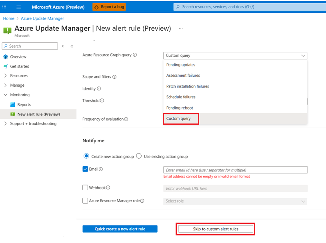Viewport: 326px width, 243px height.
Task: Click the ellipsis more options next to title
Action: (x=181, y=29)
